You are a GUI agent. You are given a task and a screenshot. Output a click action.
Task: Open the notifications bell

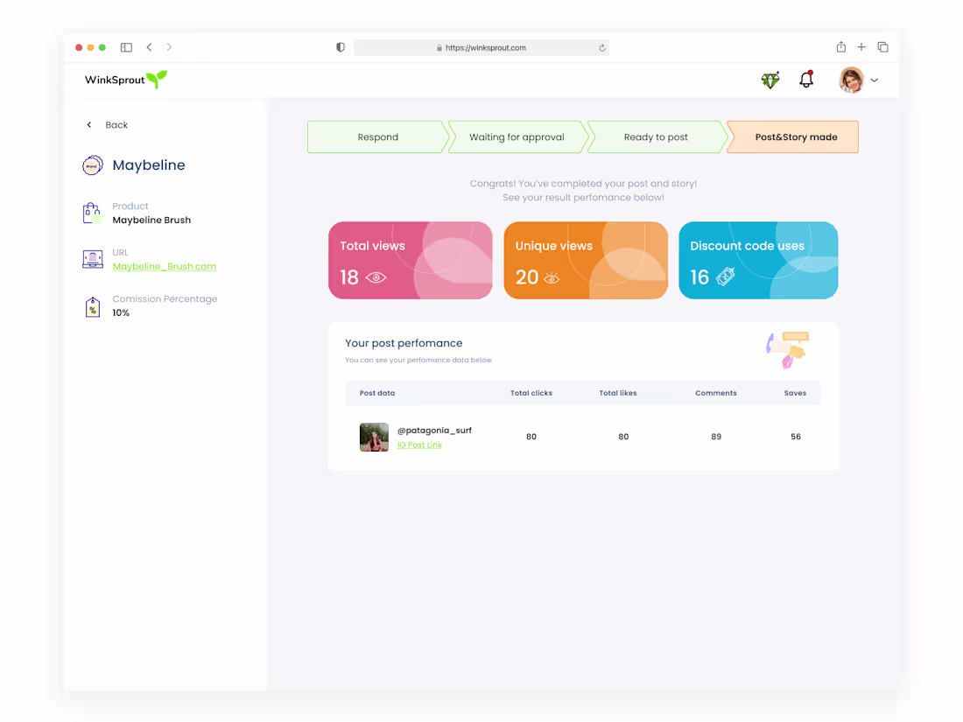[806, 79]
